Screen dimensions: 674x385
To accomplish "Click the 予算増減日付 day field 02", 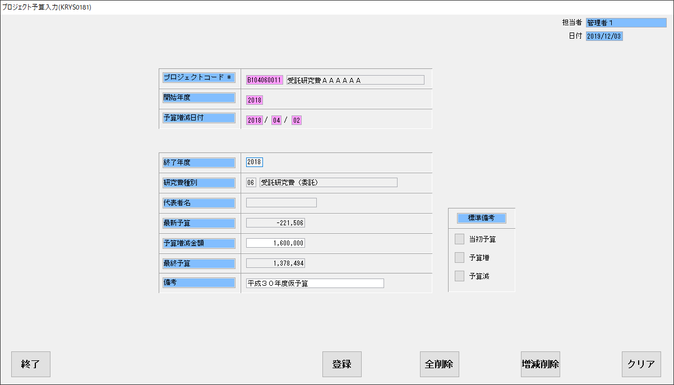I will [x=297, y=120].
